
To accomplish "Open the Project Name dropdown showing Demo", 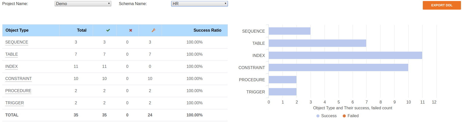I will click(x=83, y=4).
